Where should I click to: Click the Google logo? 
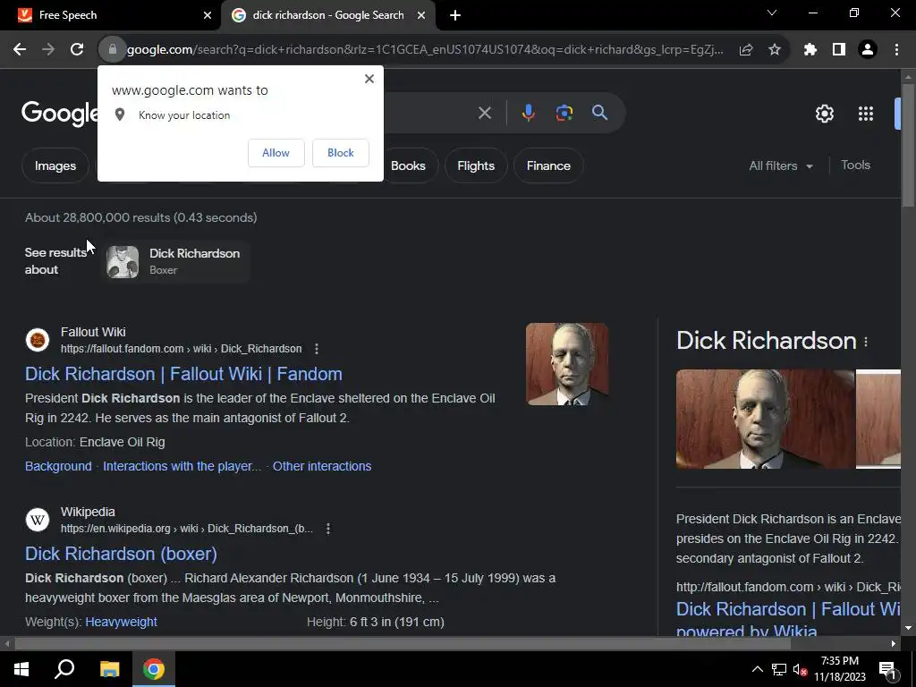point(59,113)
